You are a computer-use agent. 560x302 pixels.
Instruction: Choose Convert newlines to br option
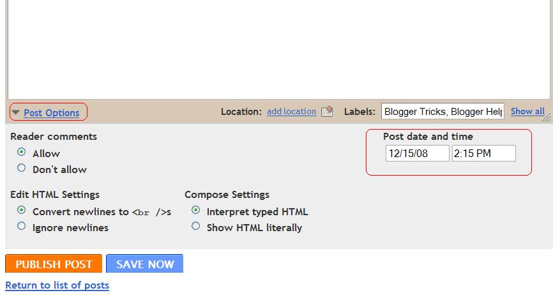[22, 210]
